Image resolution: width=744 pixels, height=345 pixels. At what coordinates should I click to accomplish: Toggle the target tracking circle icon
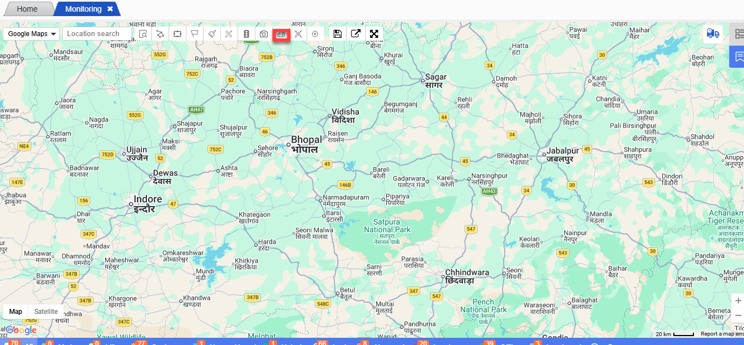(x=315, y=34)
